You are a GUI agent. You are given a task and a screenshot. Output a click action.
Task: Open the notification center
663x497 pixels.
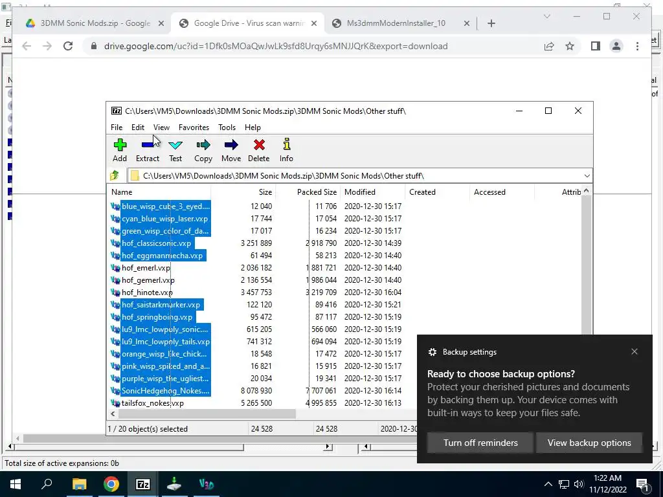tap(643, 484)
